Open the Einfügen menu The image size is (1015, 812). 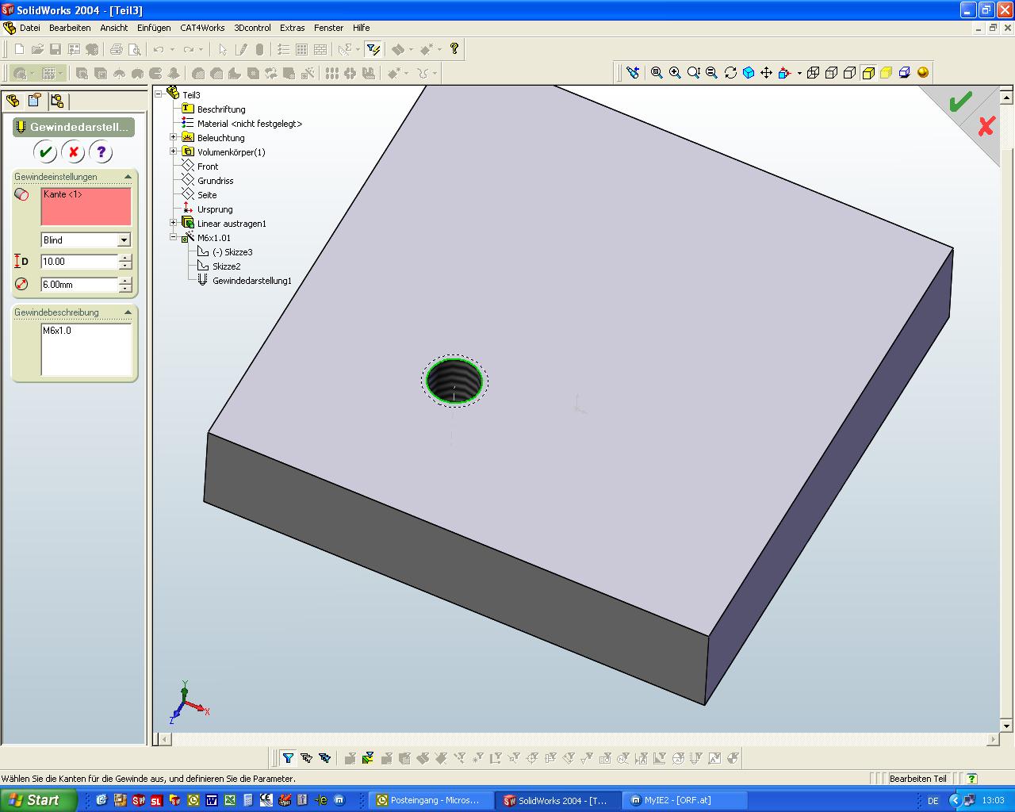pos(154,28)
